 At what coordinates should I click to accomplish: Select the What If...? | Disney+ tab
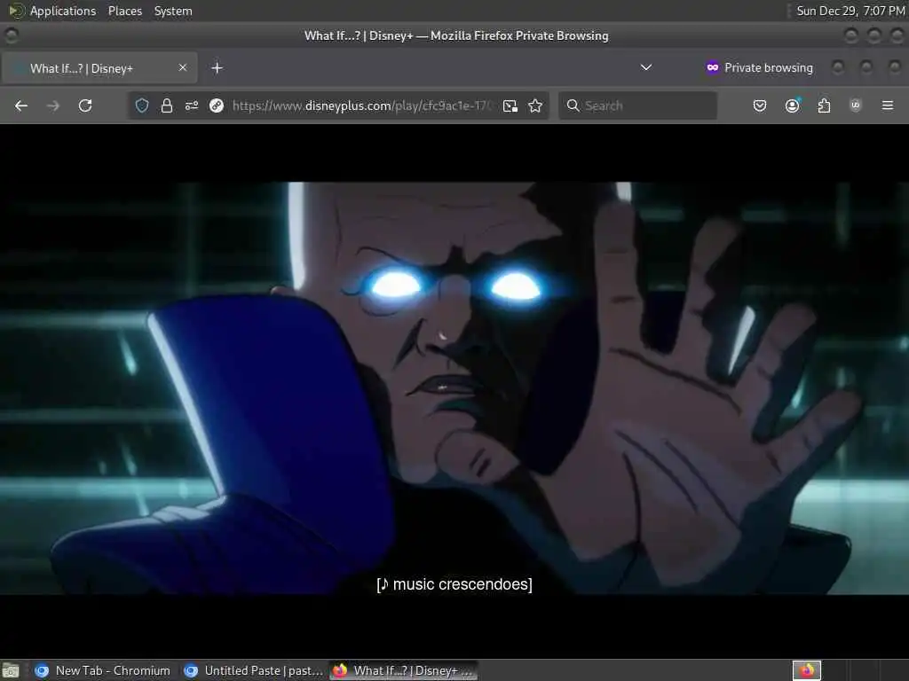[99, 67]
